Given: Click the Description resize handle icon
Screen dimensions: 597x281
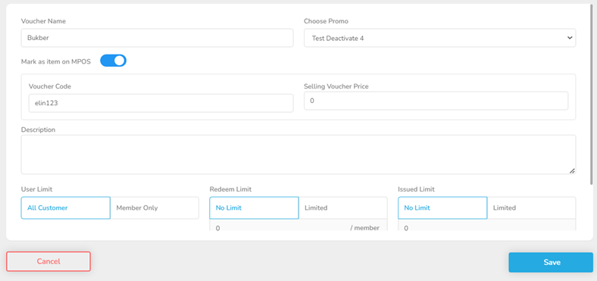Looking at the screenshot, I should (x=572, y=171).
